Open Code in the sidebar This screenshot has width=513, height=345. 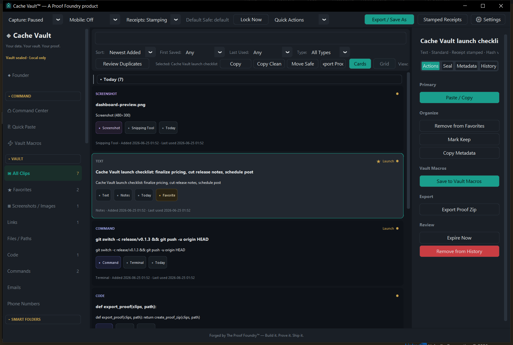[x=43, y=255]
